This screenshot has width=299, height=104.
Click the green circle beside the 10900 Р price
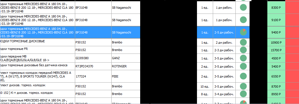[243, 42]
